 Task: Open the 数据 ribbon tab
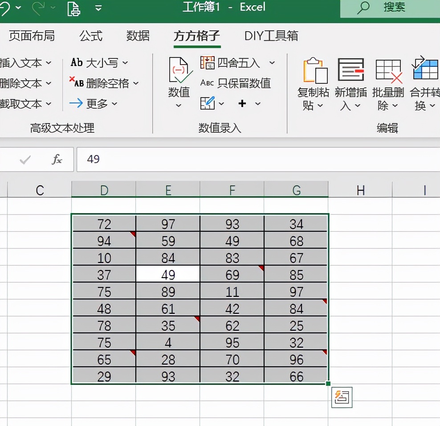click(x=138, y=37)
